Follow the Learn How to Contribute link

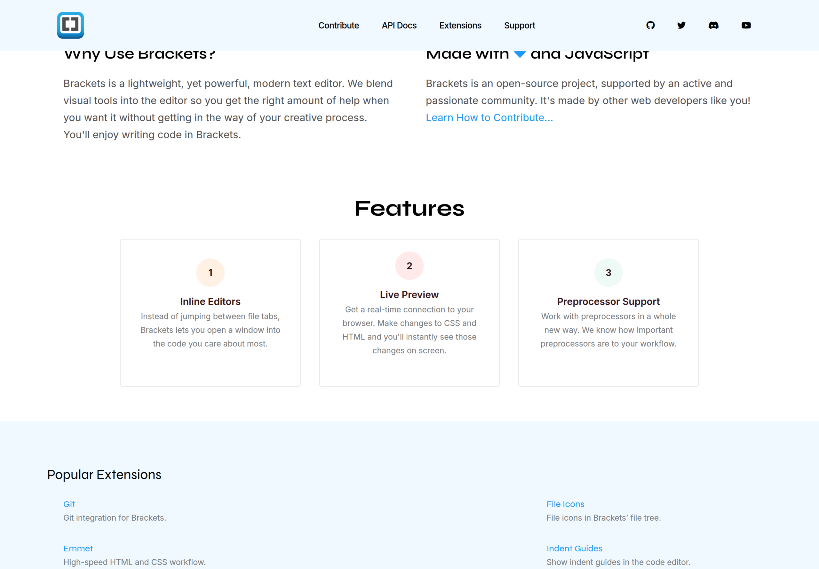[x=489, y=118]
